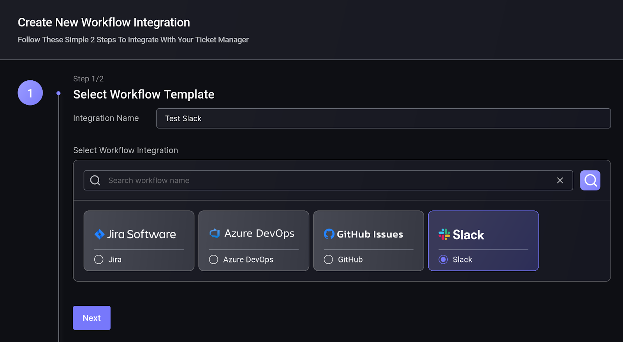The height and width of the screenshot is (342, 623).
Task: Focus the Integration Name text field
Action: point(383,118)
